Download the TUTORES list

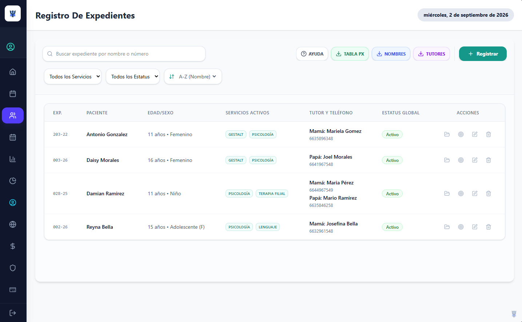pyautogui.click(x=431, y=54)
